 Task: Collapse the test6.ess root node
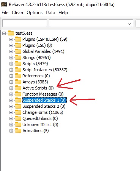[x=4, y=34]
